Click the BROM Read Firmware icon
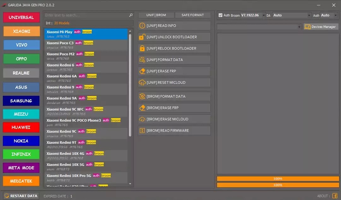Screen dimensions: 341x200 (142, 130)
